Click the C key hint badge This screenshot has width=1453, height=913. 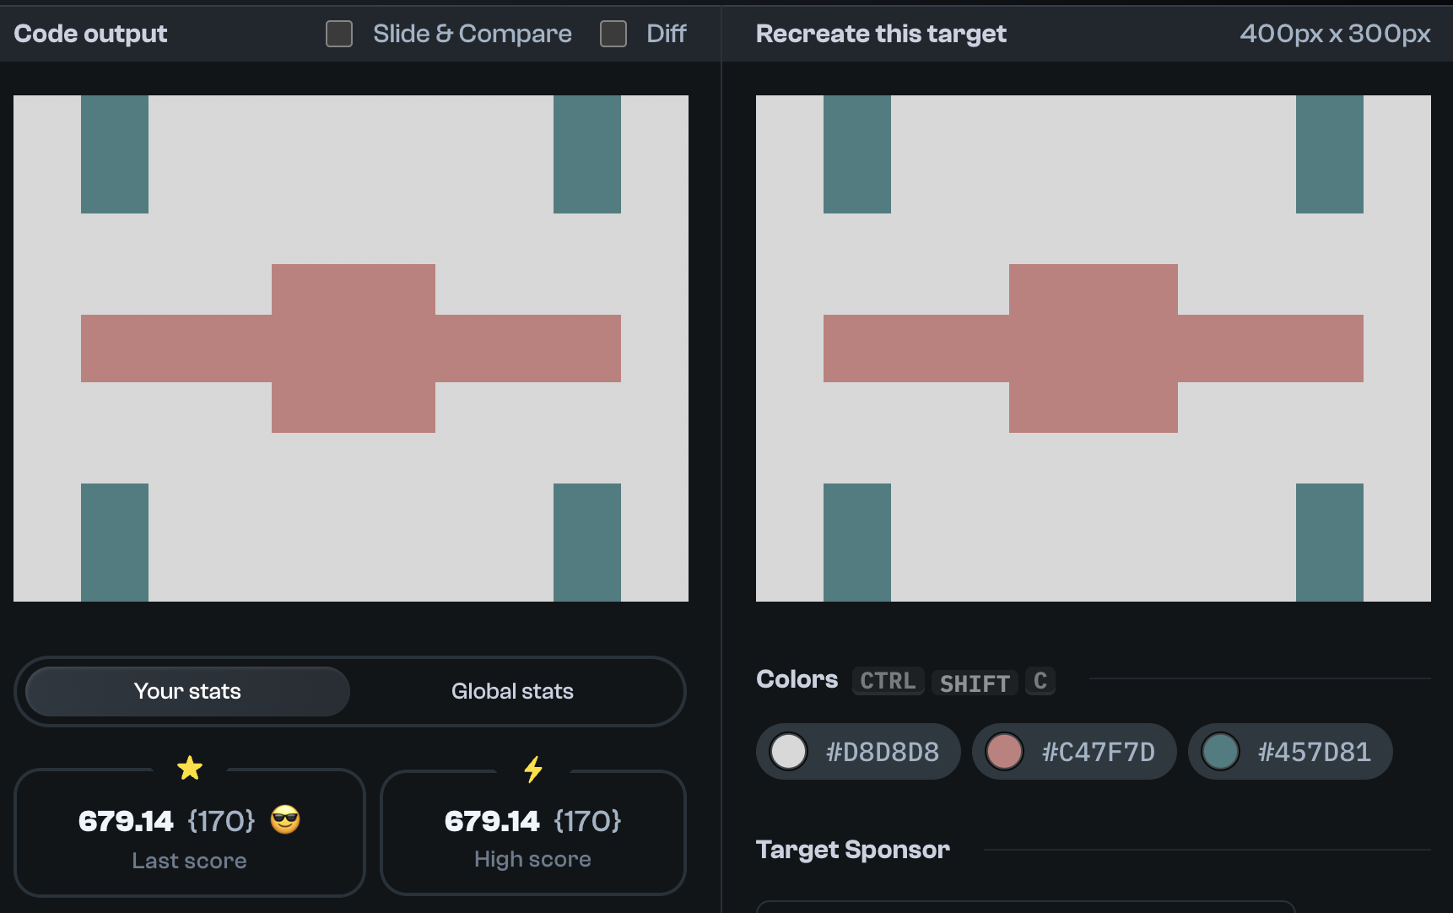coord(1040,681)
